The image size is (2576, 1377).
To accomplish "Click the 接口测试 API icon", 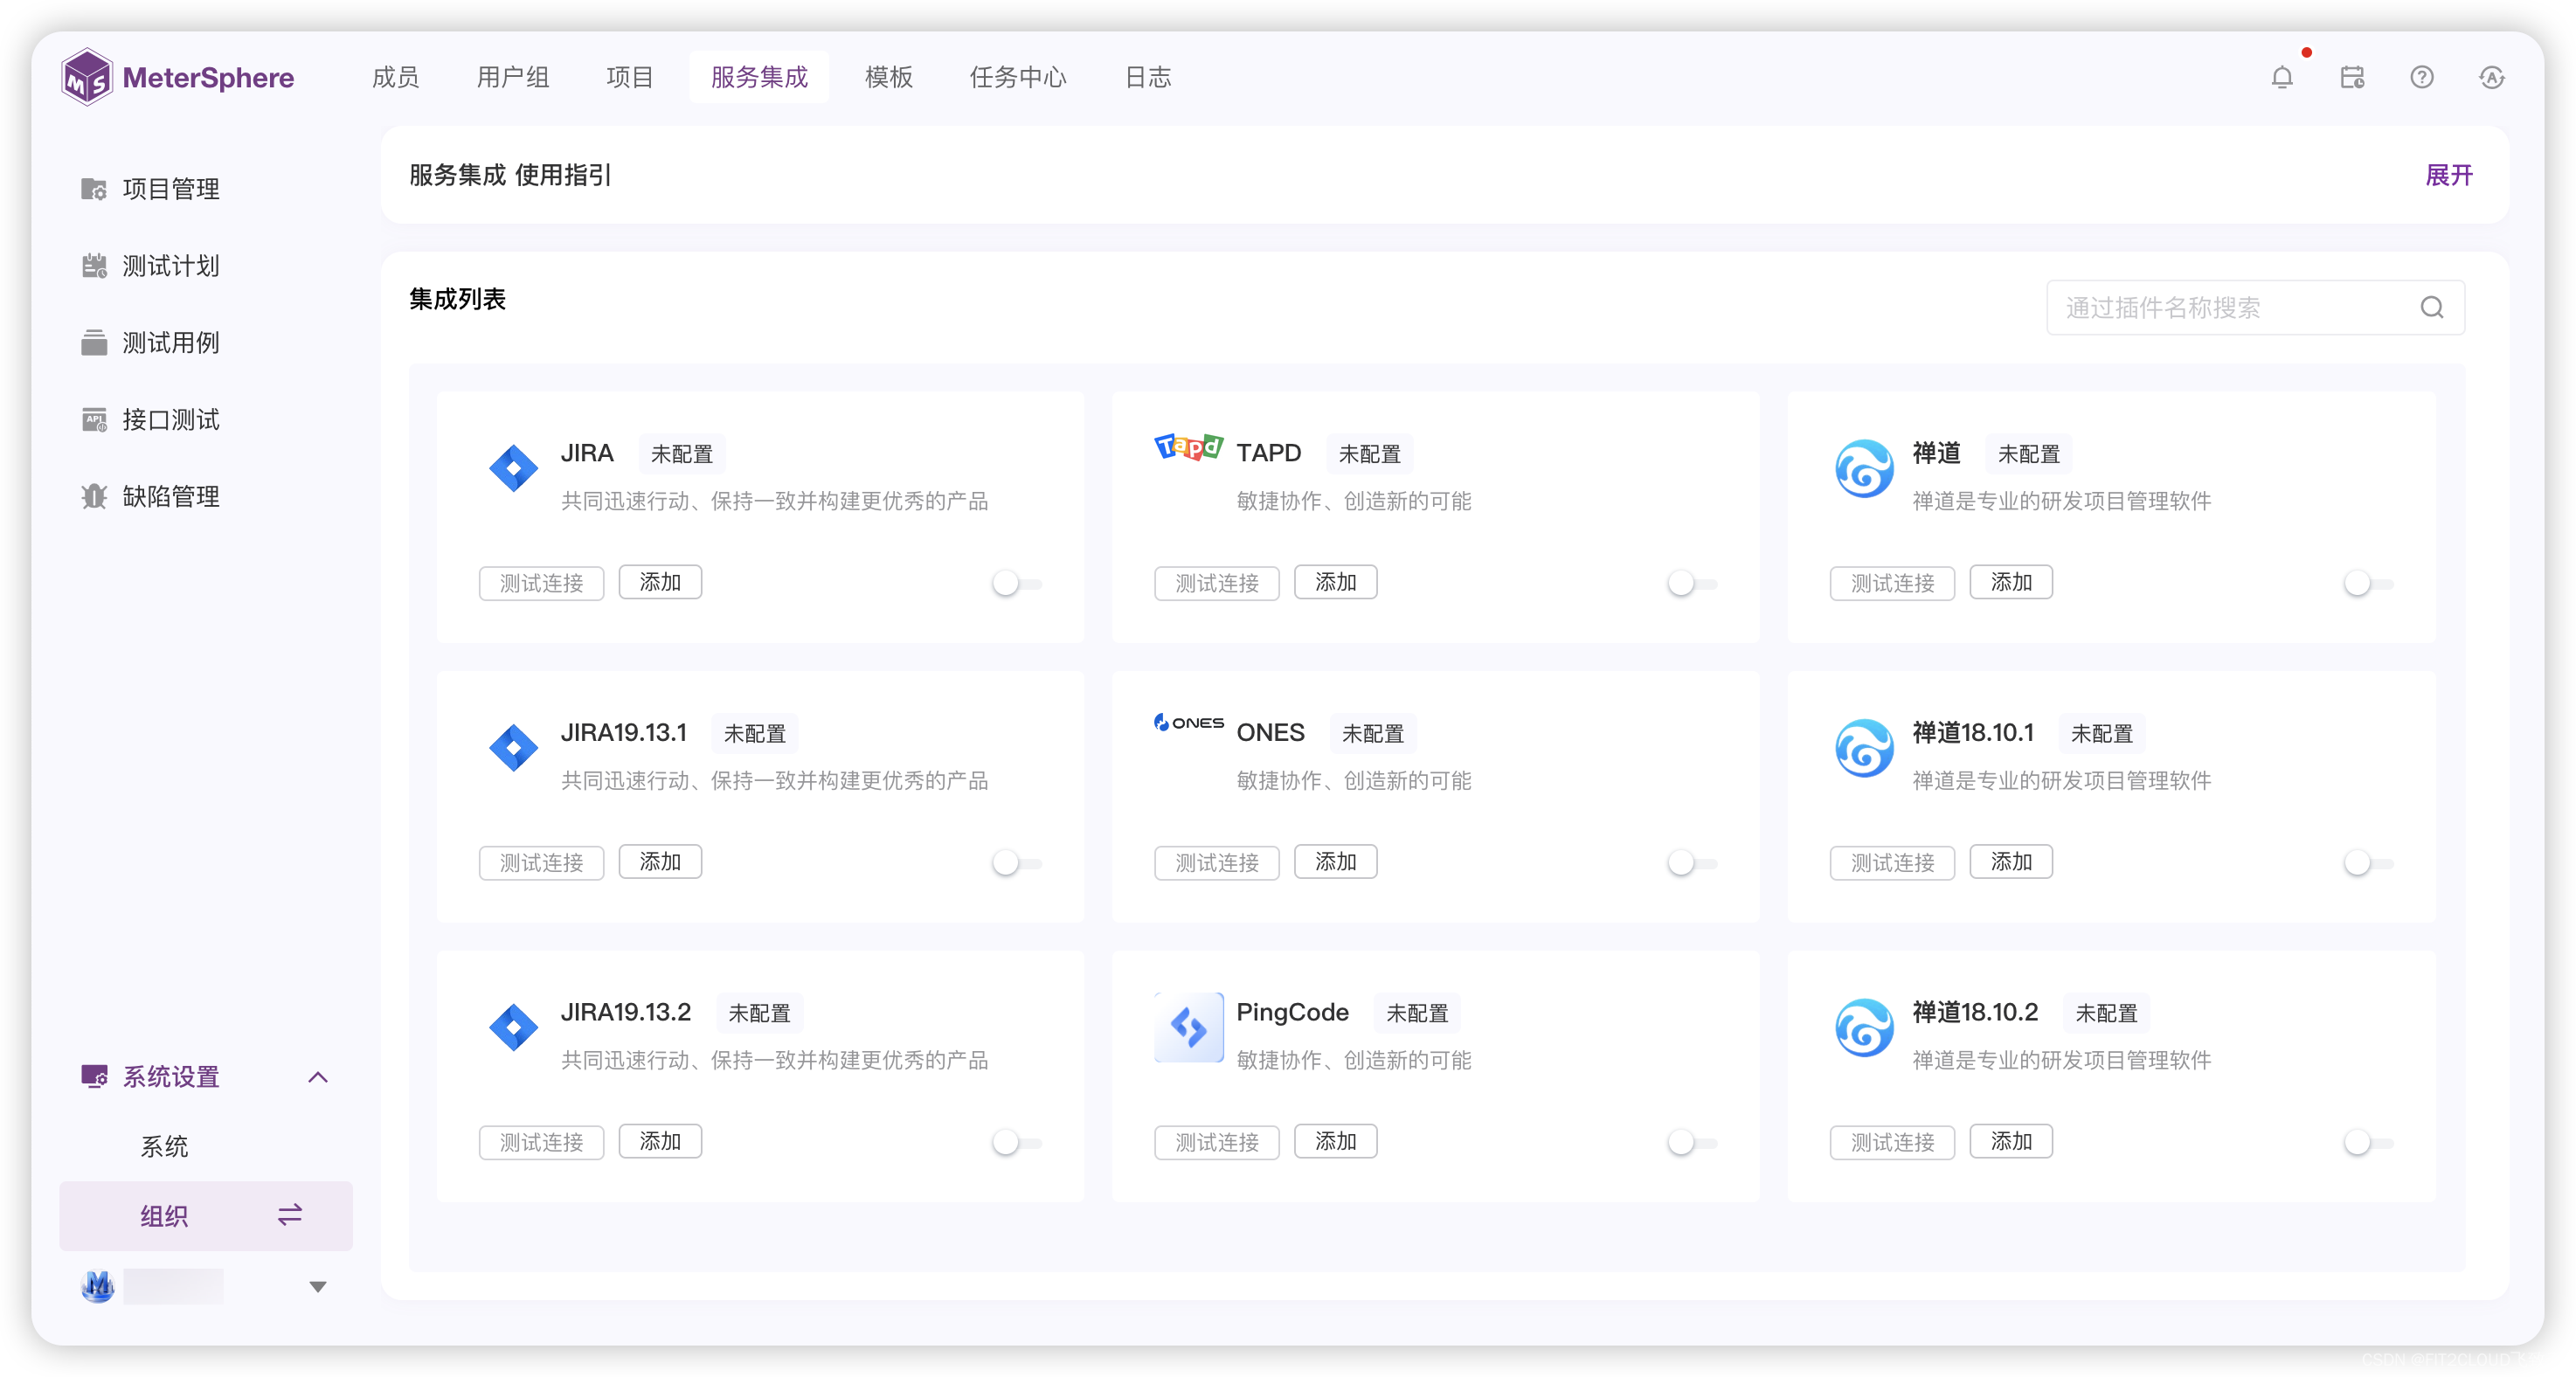I will pyautogui.click(x=94, y=420).
